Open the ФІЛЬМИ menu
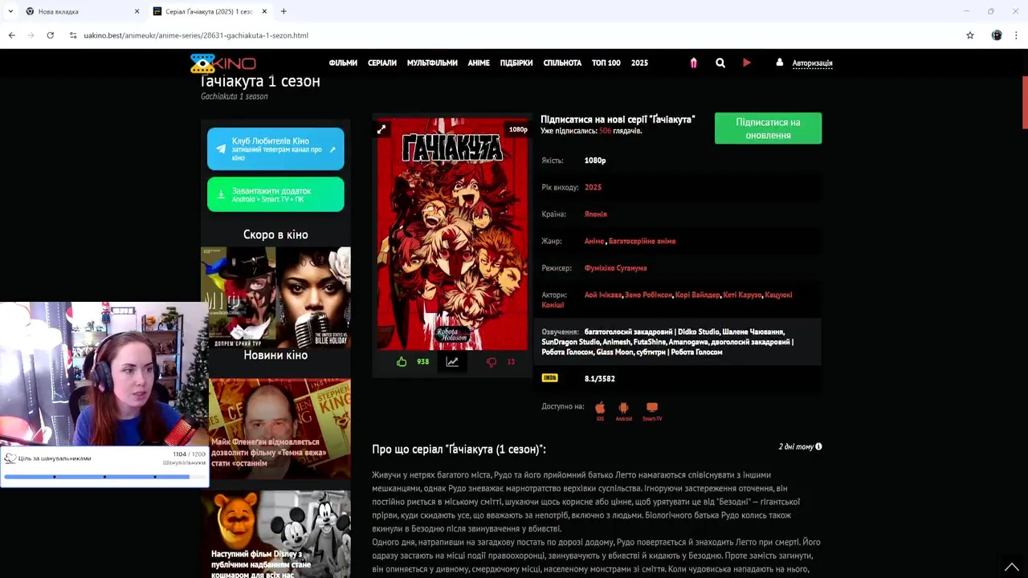This screenshot has height=578, width=1028. [x=343, y=63]
